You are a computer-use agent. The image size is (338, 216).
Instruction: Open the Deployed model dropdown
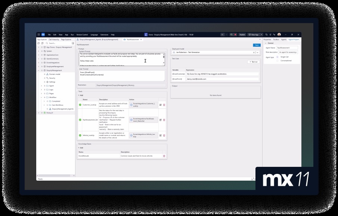click(258, 53)
